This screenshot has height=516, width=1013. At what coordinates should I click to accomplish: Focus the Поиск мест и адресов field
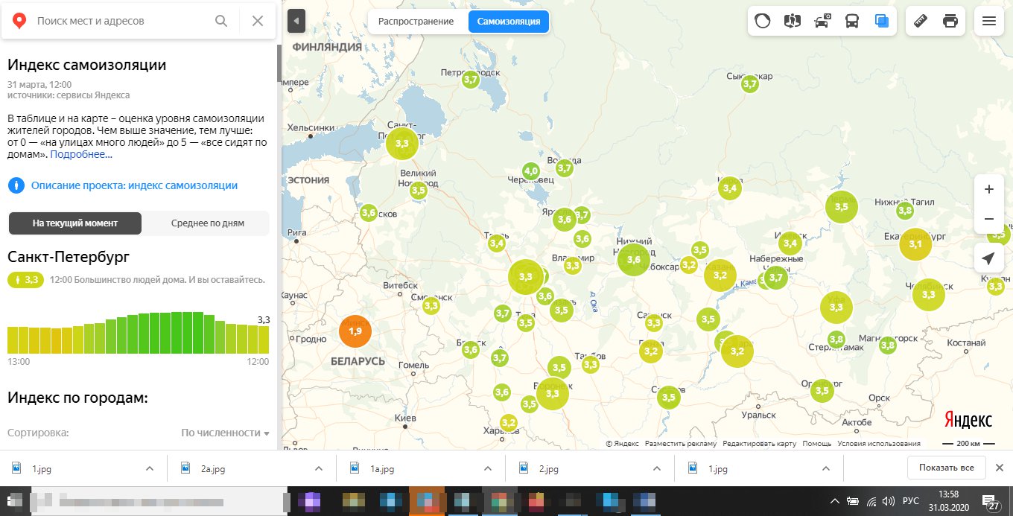click(119, 21)
